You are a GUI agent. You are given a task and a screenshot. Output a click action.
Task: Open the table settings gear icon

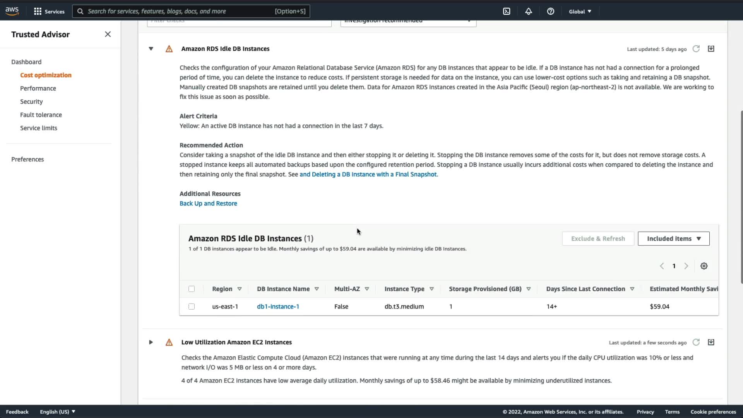click(704, 266)
